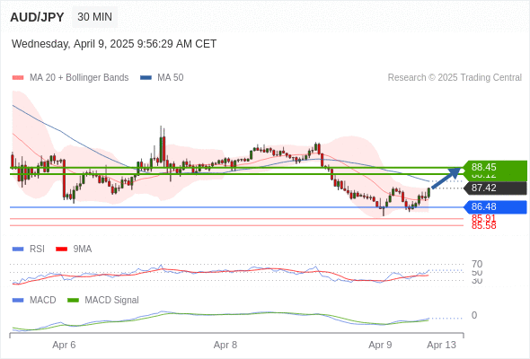530x359 pixels.
Task: Click the 88.45 green resistance price tag
Action: point(495,167)
